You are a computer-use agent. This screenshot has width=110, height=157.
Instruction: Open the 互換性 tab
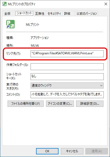click(40, 13)
